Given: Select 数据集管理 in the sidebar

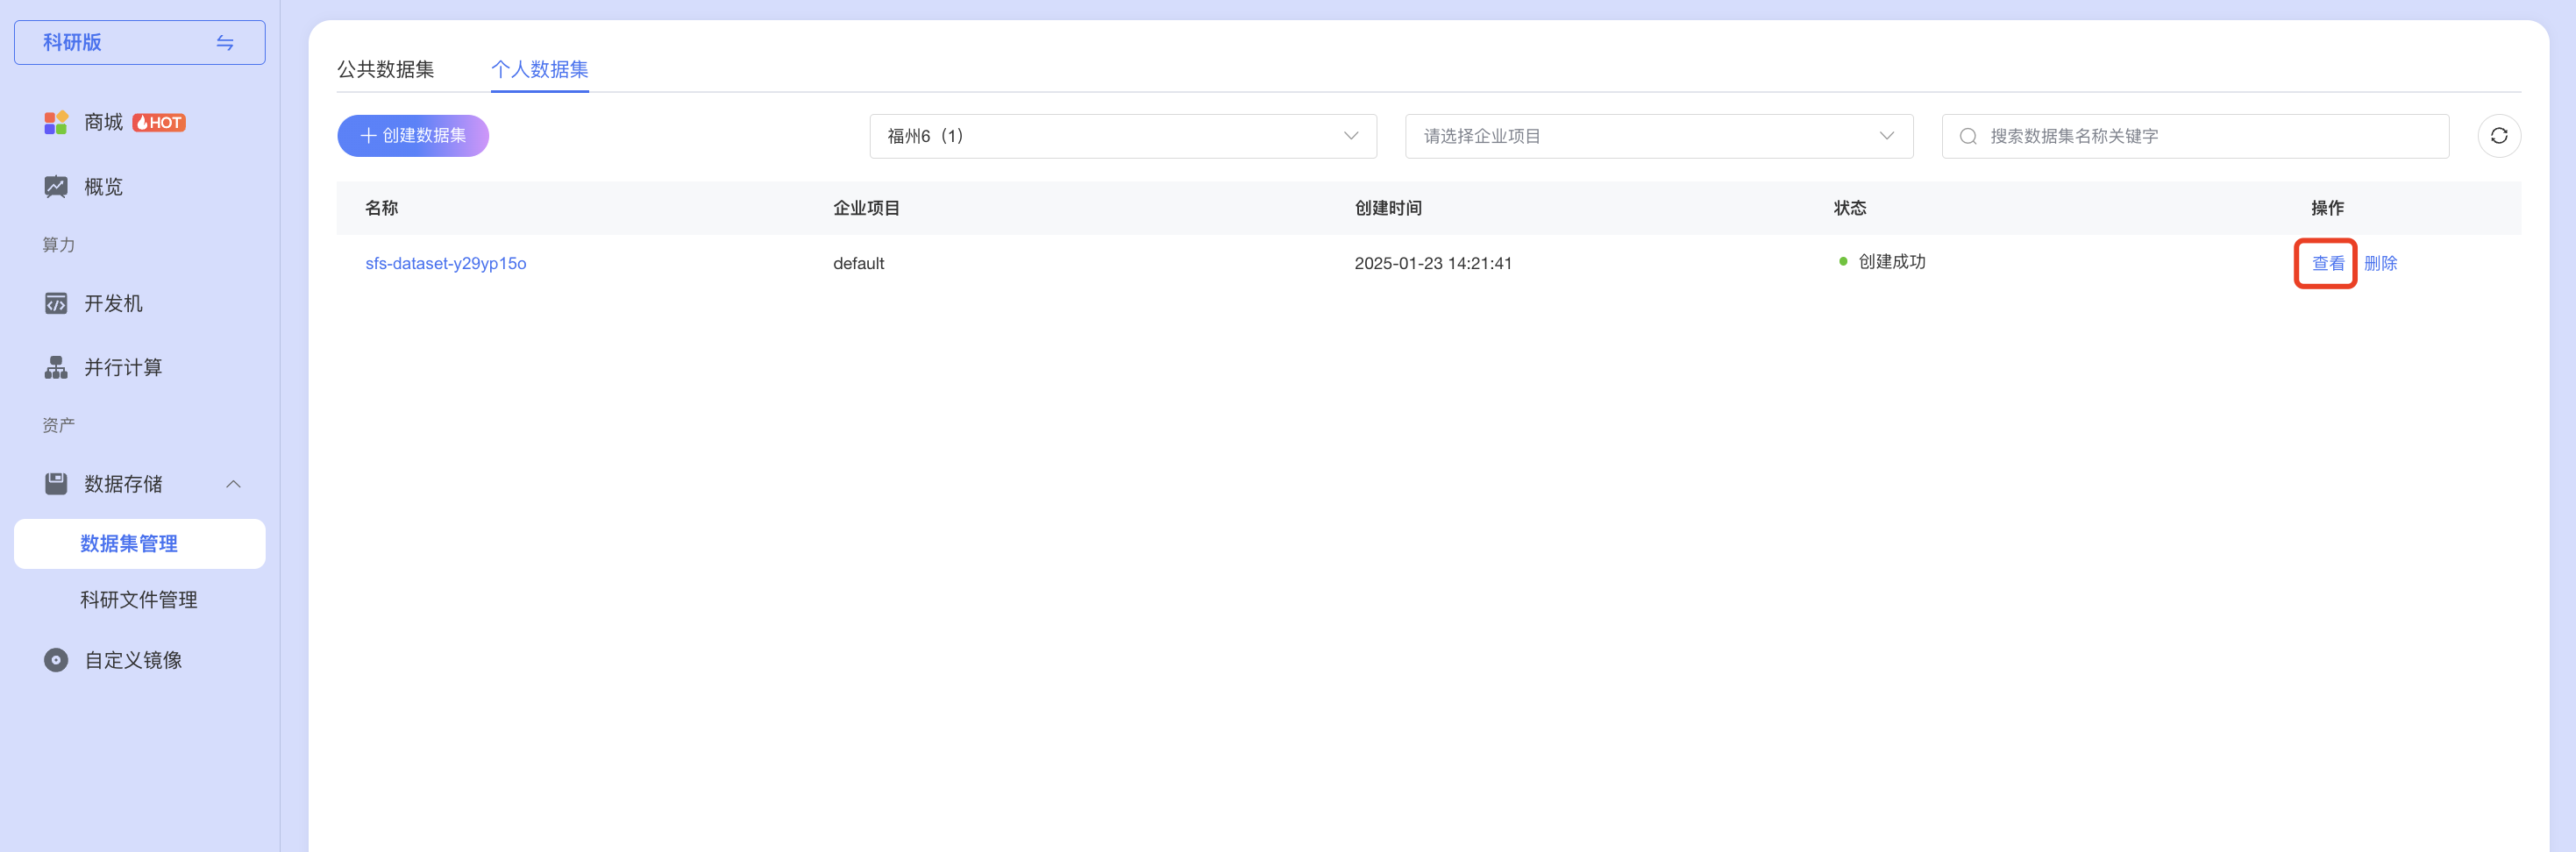Looking at the screenshot, I should (x=140, y=544).
